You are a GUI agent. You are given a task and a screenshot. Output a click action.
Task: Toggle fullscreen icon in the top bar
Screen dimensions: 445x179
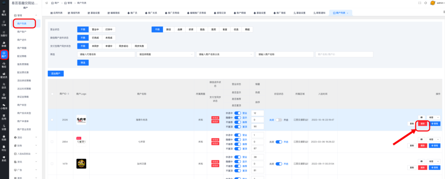pyautogui.click(x=420, y=3)
